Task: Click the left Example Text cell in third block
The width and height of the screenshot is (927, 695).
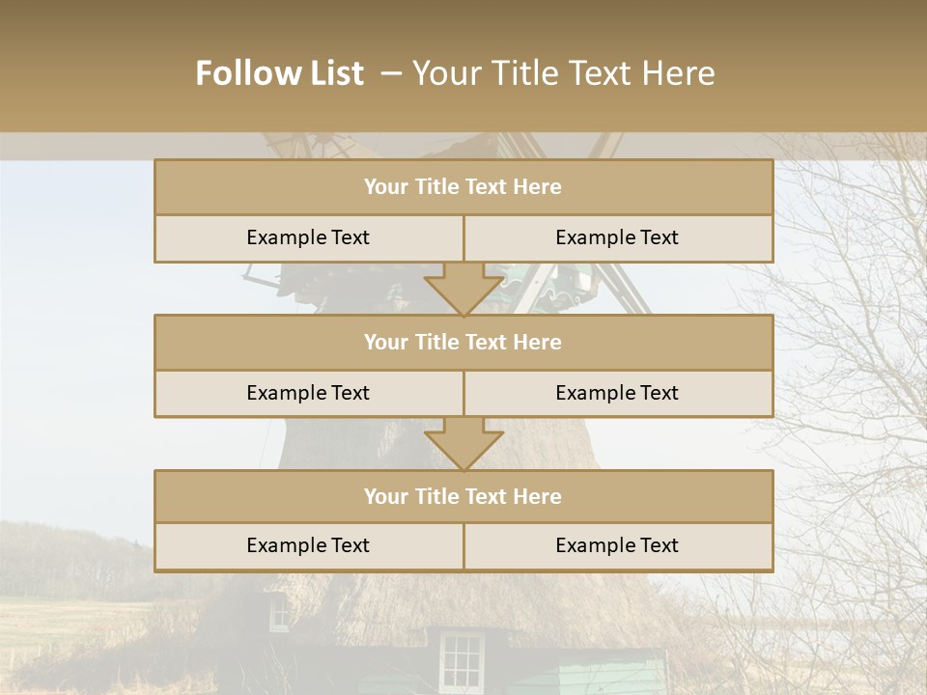Action: [x=308, y=546]
